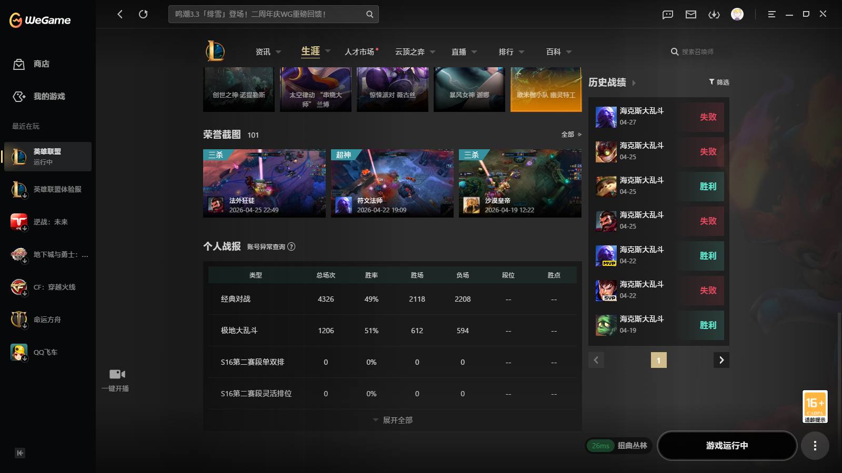This screenshot has height=473, width=842.
Task: Open 全部 honor screenshots link
Action: point(572,135)
